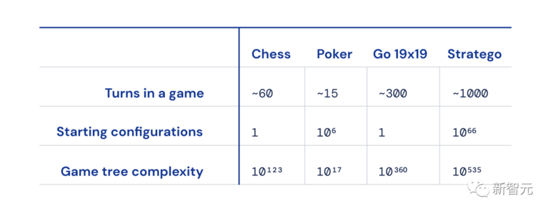Screen dimensions: 551x213
Task: Click the ~60 turns cell for Chess
Action: 262,93
